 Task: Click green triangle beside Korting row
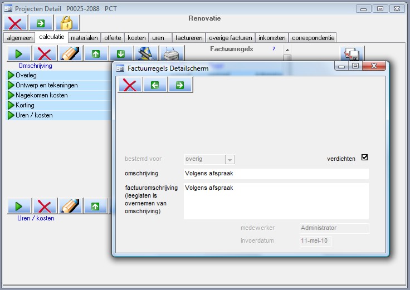click(11, 105)
